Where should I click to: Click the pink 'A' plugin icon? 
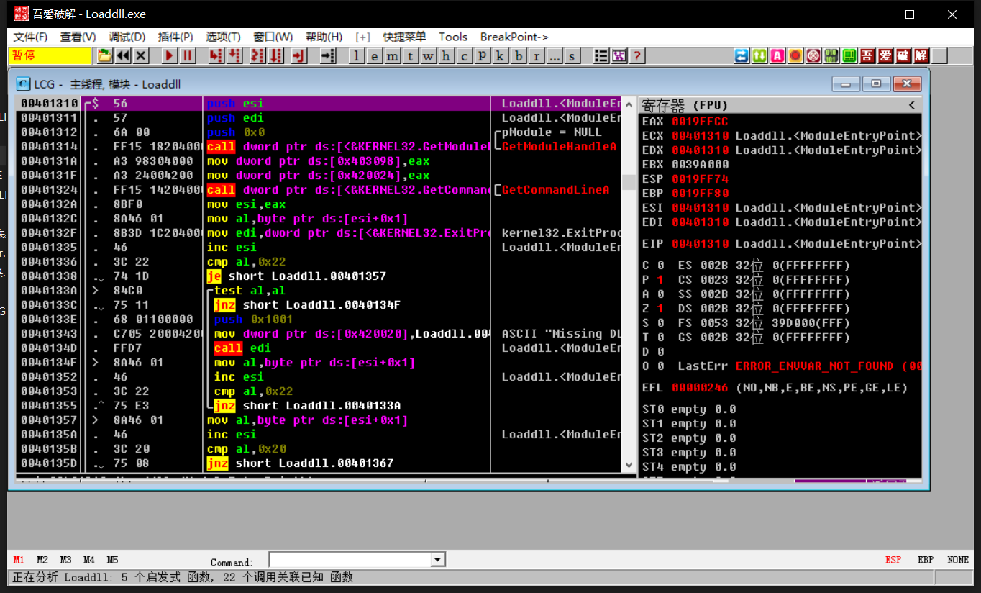point(777,55)
